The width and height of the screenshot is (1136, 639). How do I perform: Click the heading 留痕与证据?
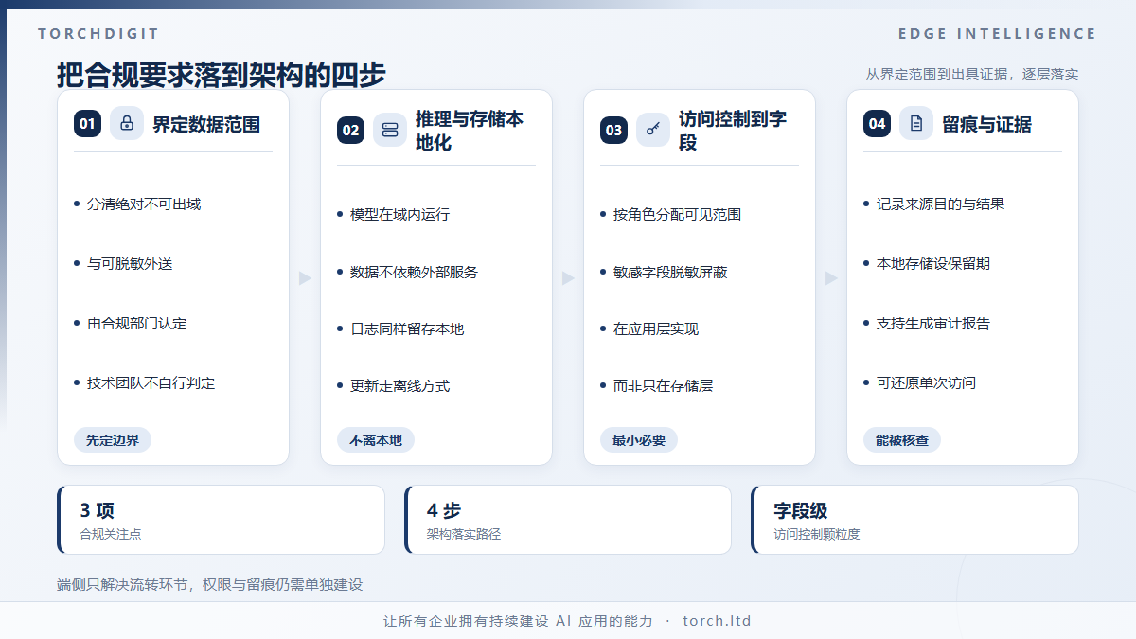tap(987, 124)
